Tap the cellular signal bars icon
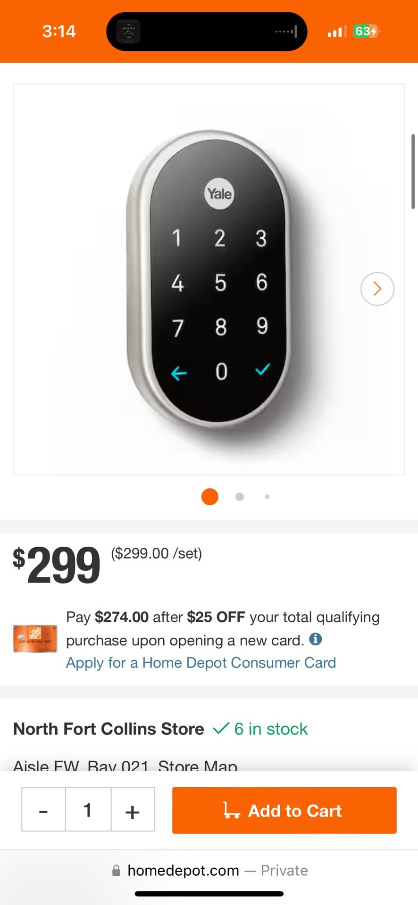Image resolution: width=418 pixels, height=905 pixels. (x=335, y=32)
